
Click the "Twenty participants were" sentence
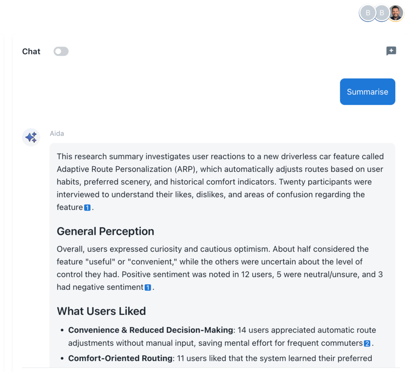pyautogui.click(x=325, y=182)
